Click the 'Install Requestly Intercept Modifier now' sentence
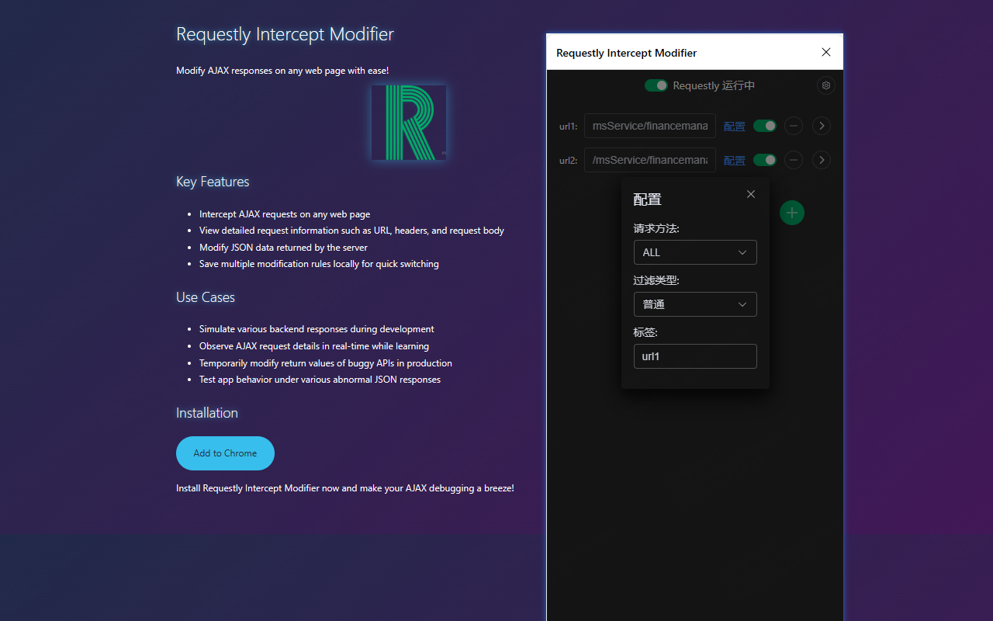Image resolution: width=993 pixels, height=621 pixels. (x=345, y=488)
